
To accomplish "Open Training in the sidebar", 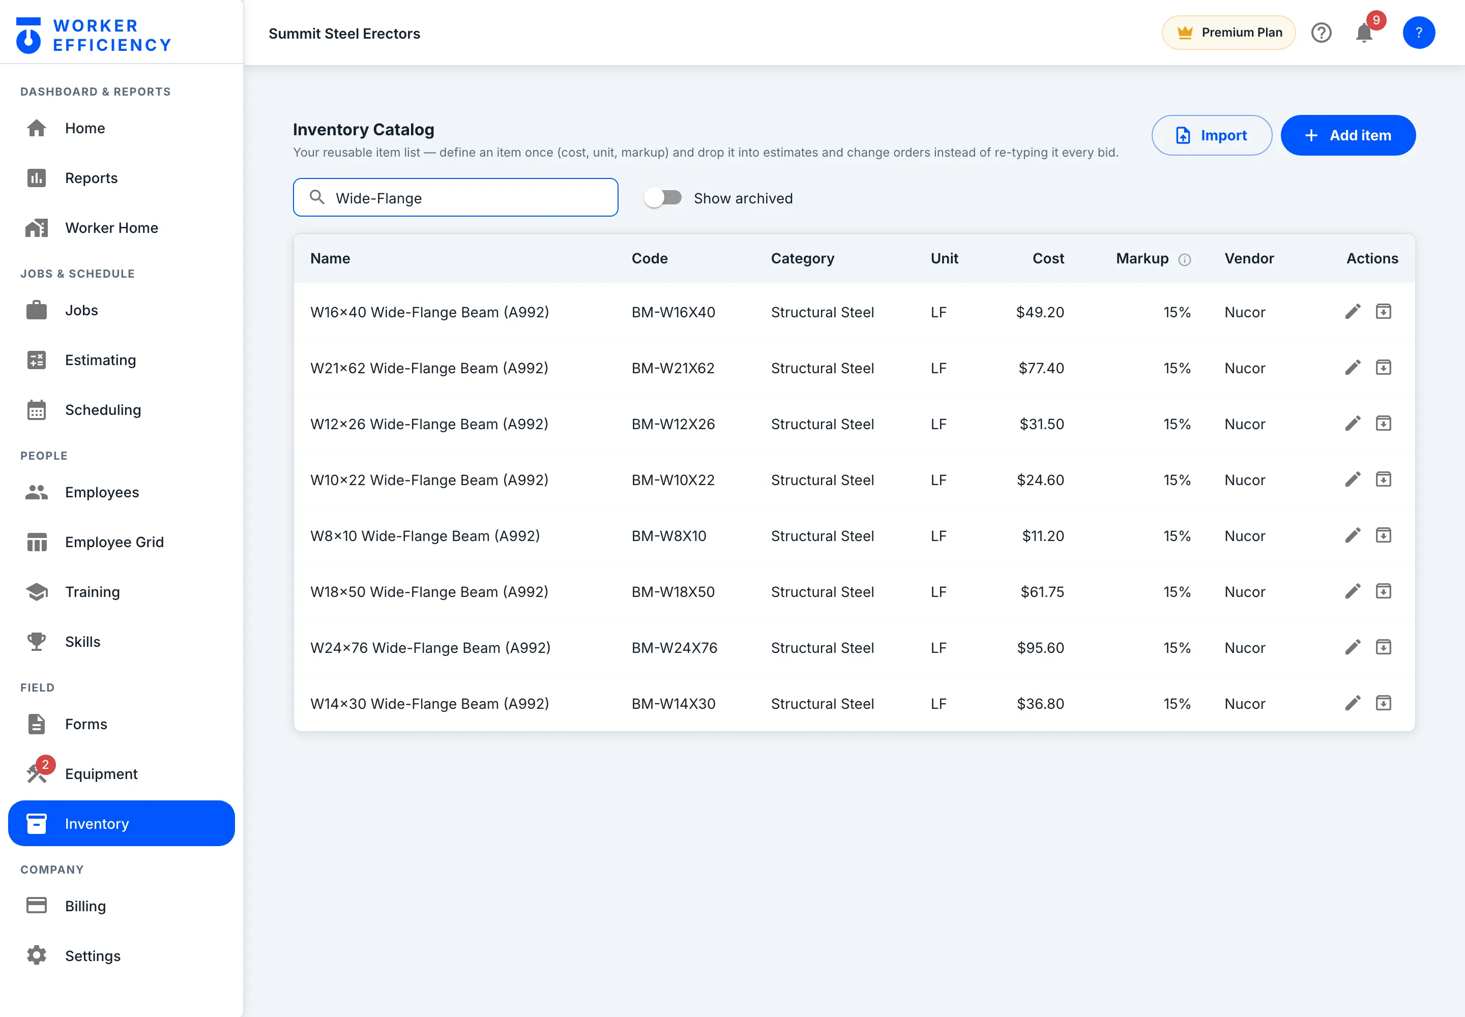I will point(121,591).
